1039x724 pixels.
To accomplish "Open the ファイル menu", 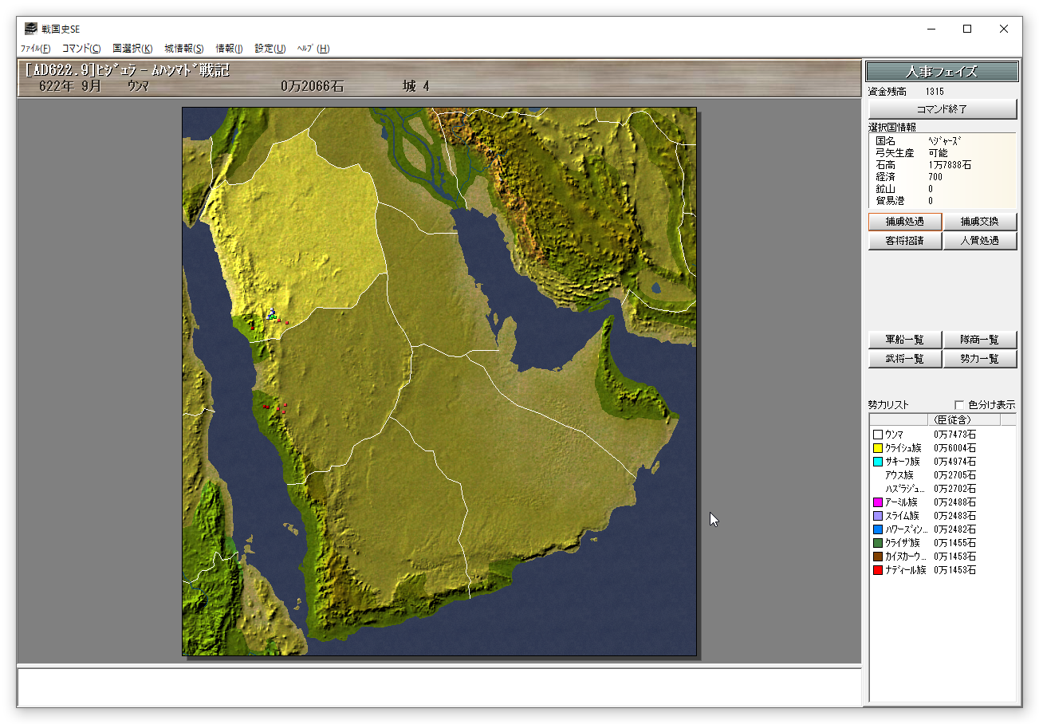I will click(x=35, y=49).
